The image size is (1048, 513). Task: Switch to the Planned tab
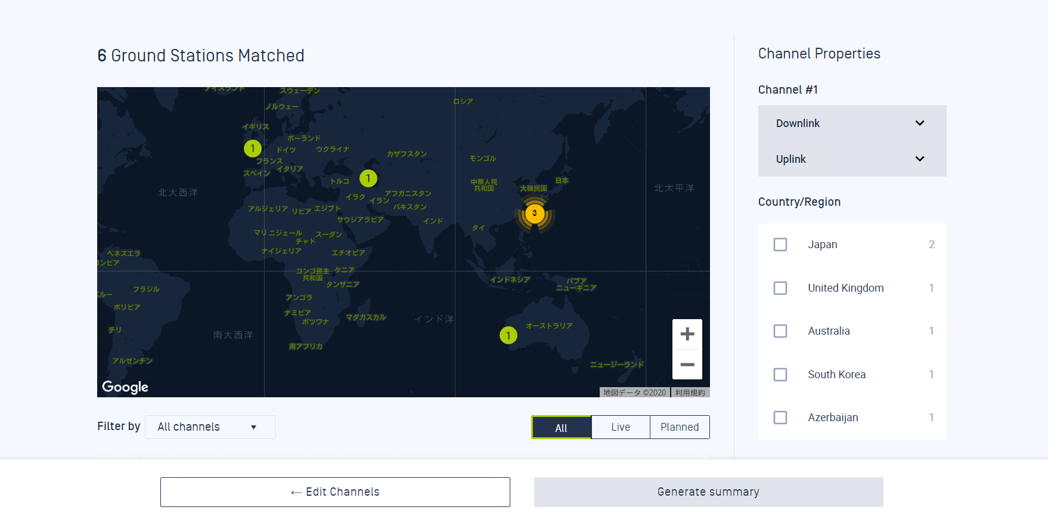(680, 427)
